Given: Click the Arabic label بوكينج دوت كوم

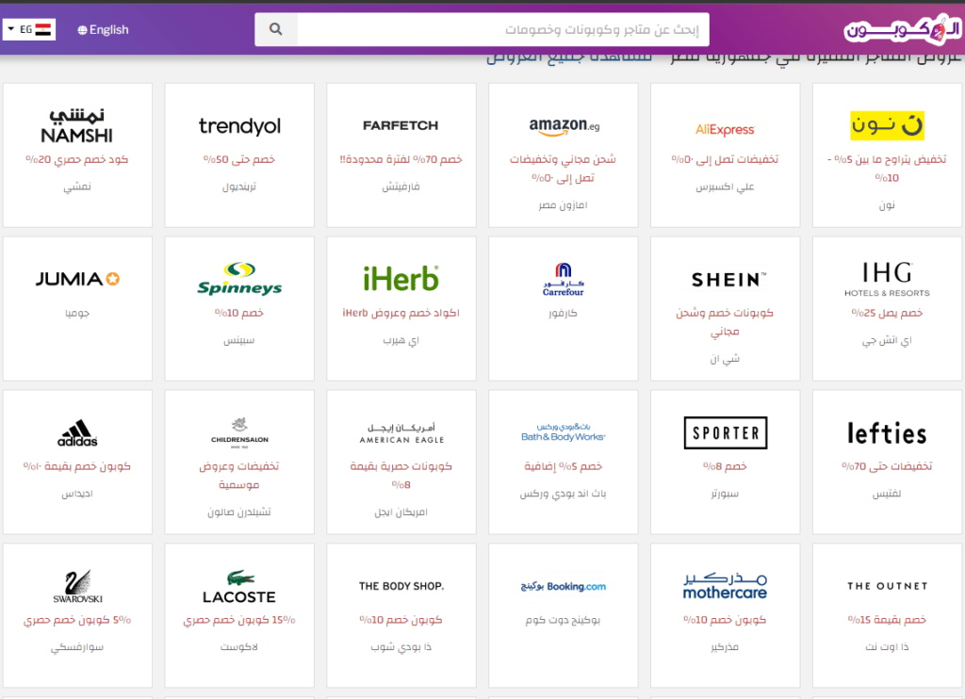Looking at the screenshot, I should click(x=564, y=620).
